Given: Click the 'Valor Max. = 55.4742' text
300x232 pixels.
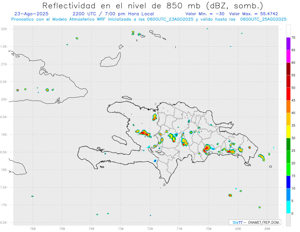Looking at the screenshot, I should click(253, 14).
